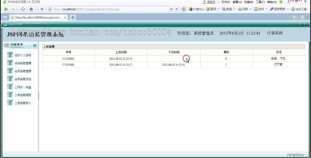Click the green shirt skin icon

coord(281,2)
